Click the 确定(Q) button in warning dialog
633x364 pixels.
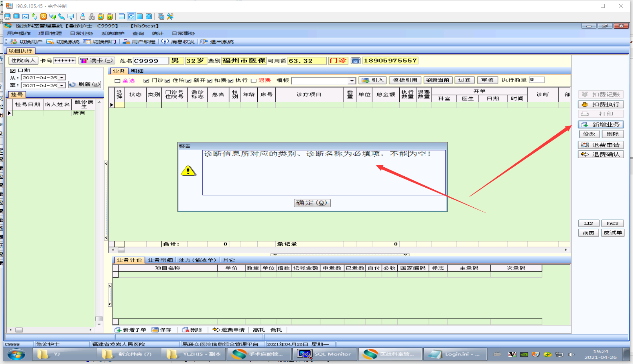point(312,203)
